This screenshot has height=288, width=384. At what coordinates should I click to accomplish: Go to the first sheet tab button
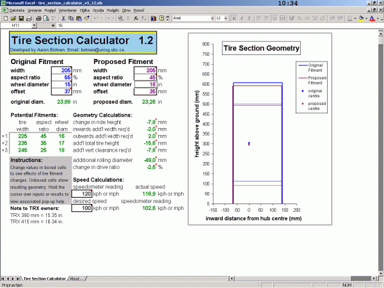click(x=3, y=278)
